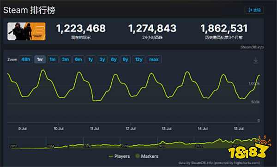Click the compare button at top right

point(254,10)
